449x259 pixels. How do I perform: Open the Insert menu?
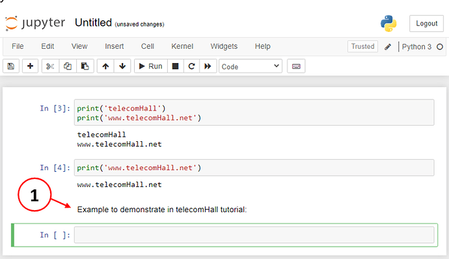115,46
